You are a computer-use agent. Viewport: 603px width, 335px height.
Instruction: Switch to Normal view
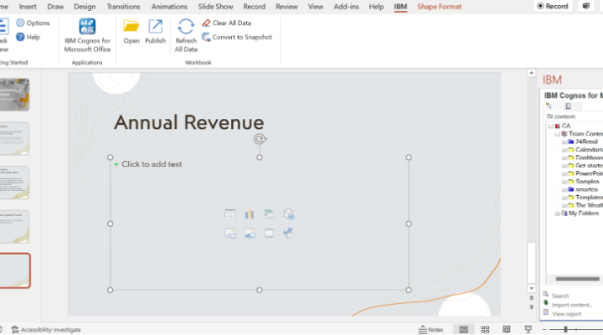[463, 330]
